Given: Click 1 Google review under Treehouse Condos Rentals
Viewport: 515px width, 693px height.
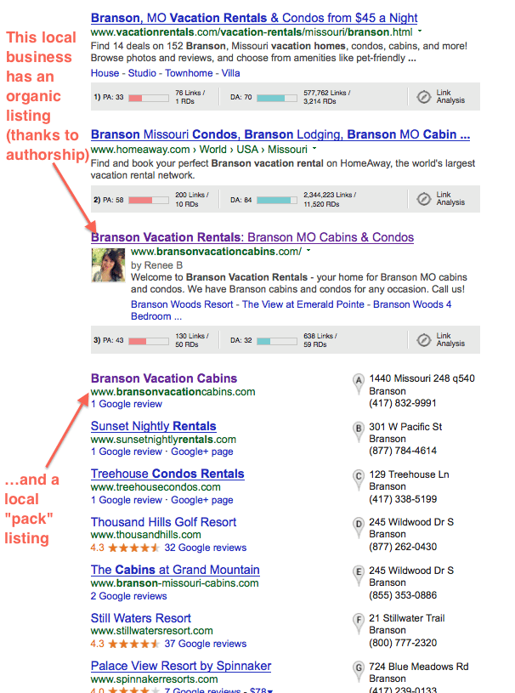Looking at the screenshot, I should click(x=127, y=500).
